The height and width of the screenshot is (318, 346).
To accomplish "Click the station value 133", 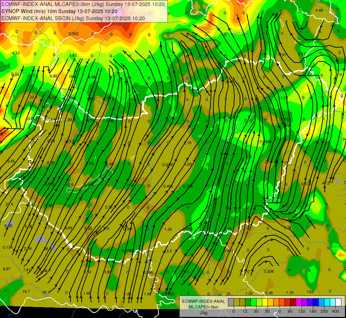I will pyautogui.click(x=310, y=292).
